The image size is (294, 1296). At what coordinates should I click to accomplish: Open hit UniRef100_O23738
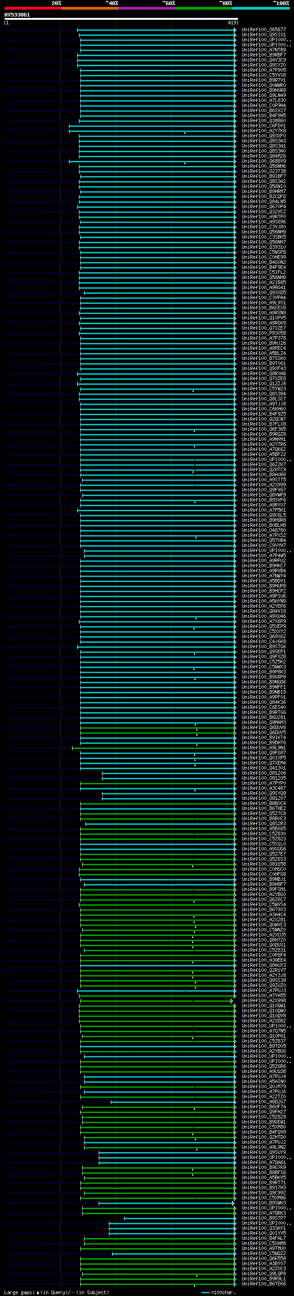[264, 171]
